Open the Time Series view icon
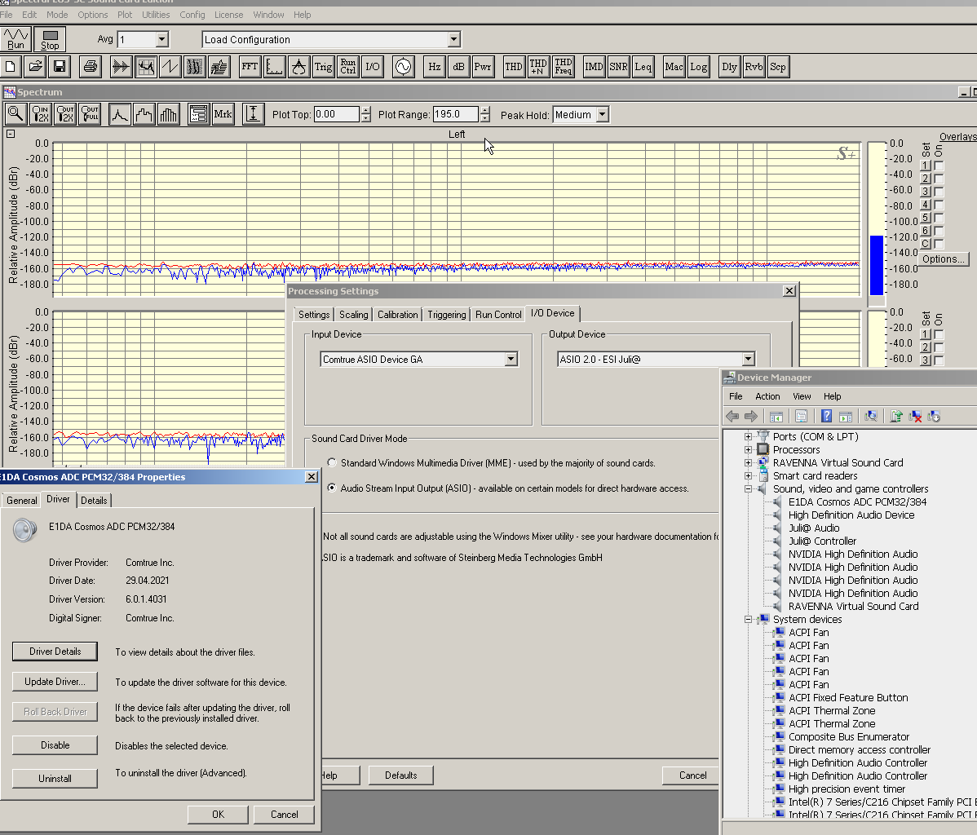This screenshot has height=835, width=977. point(121,67)
